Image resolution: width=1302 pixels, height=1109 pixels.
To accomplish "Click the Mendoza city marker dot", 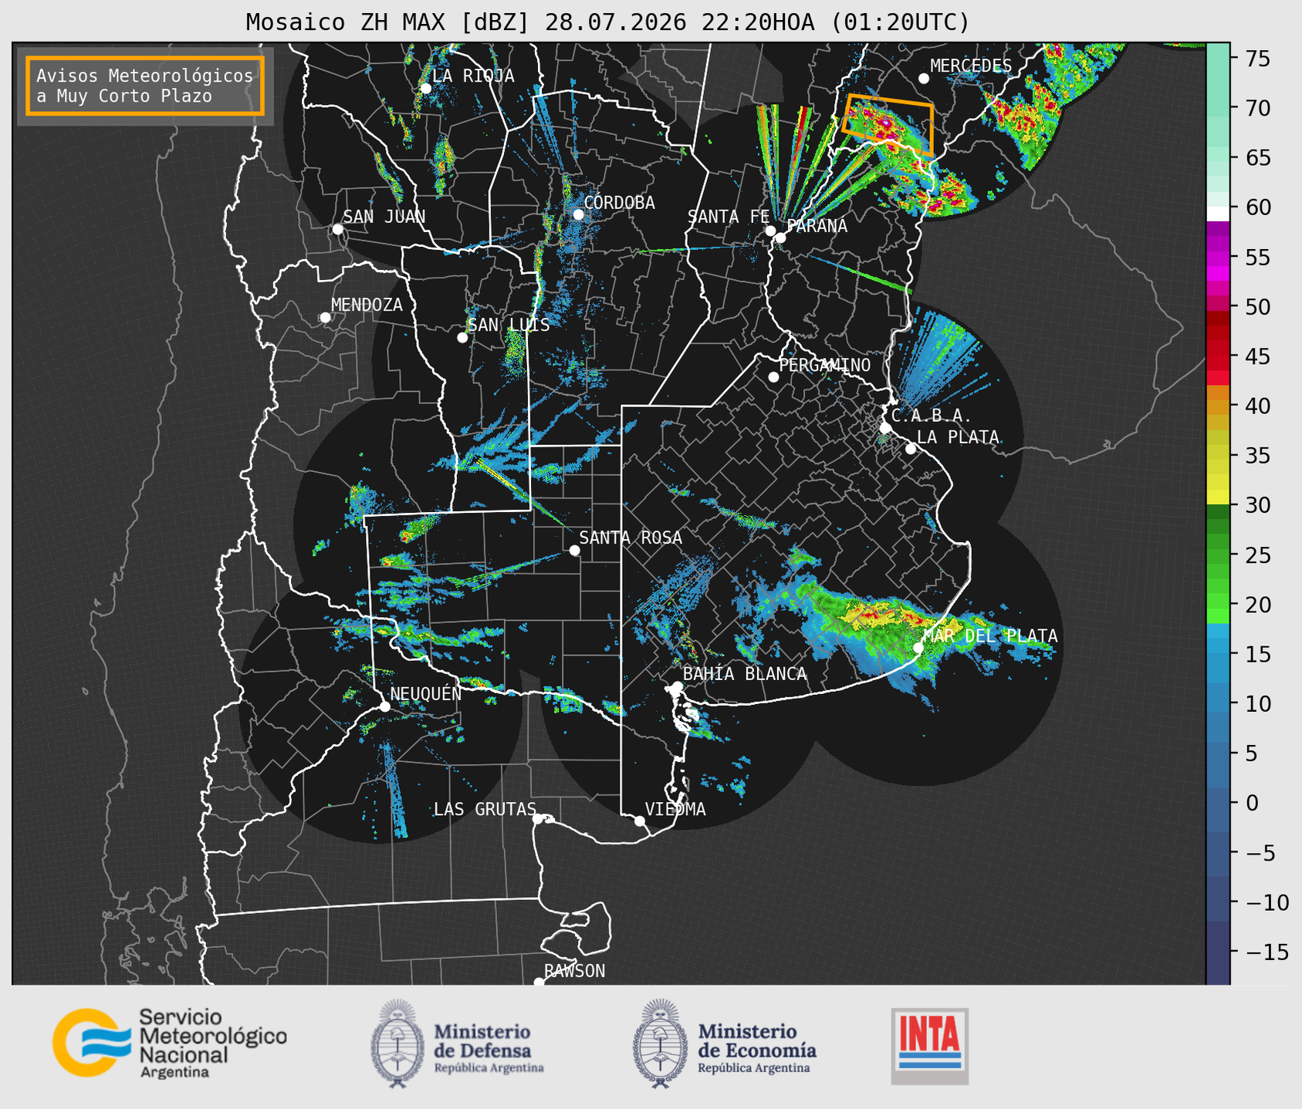I will click(x=325, y=318).
